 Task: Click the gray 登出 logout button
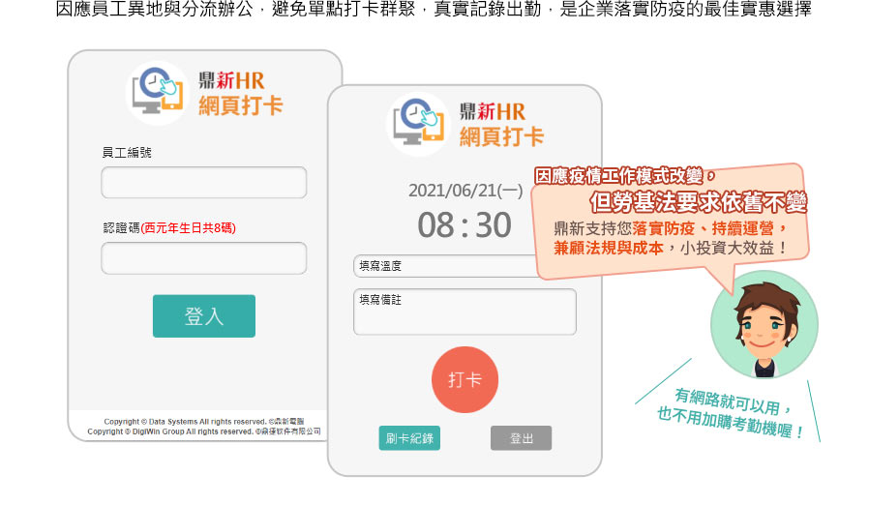pos(521,438)
